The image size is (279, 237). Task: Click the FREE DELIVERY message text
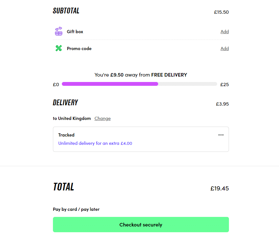(x=141, y=75)
